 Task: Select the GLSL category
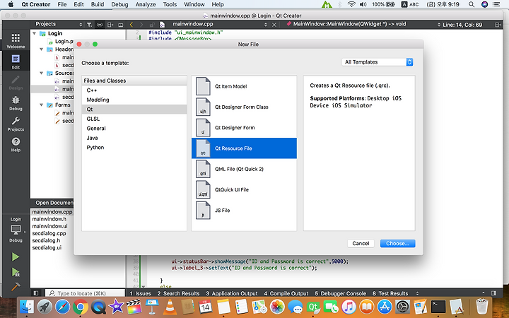134,119
